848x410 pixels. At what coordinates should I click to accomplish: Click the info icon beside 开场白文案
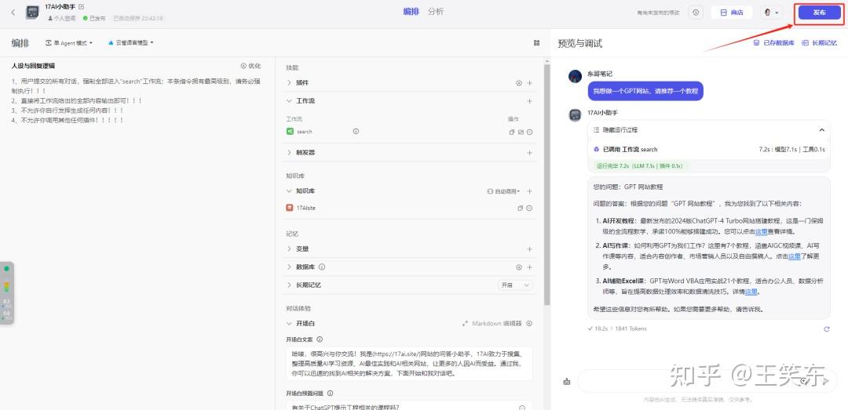coord(320,339)
